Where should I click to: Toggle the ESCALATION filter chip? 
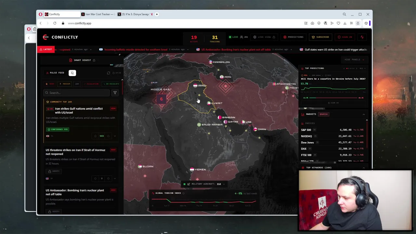tap(91, 84)
